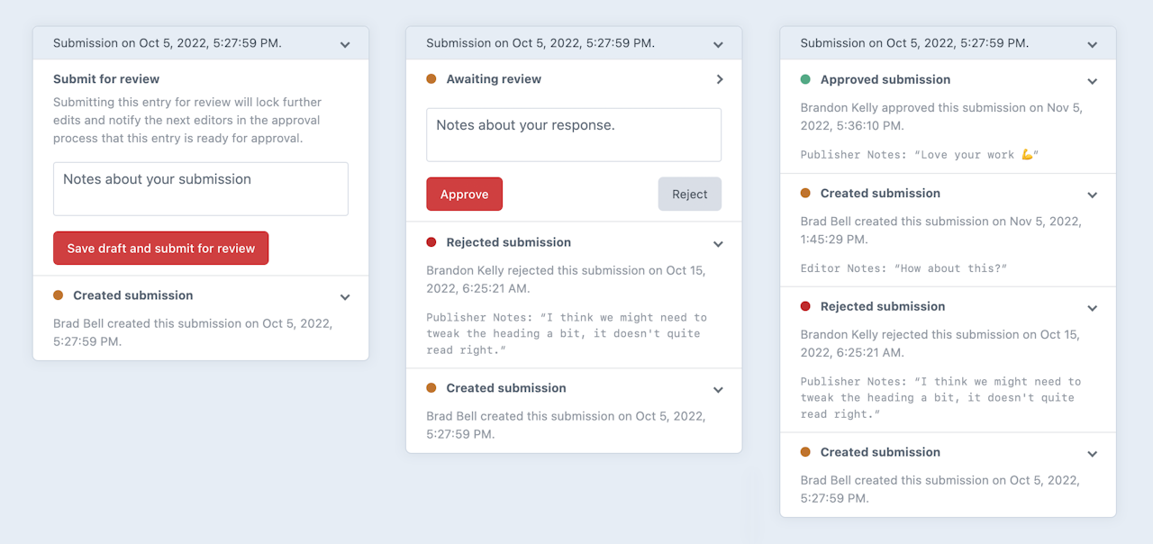Click the orange dot above the "How about this?" note
The height and width of the screenshot is (544, 1153).
pos(805,194)
